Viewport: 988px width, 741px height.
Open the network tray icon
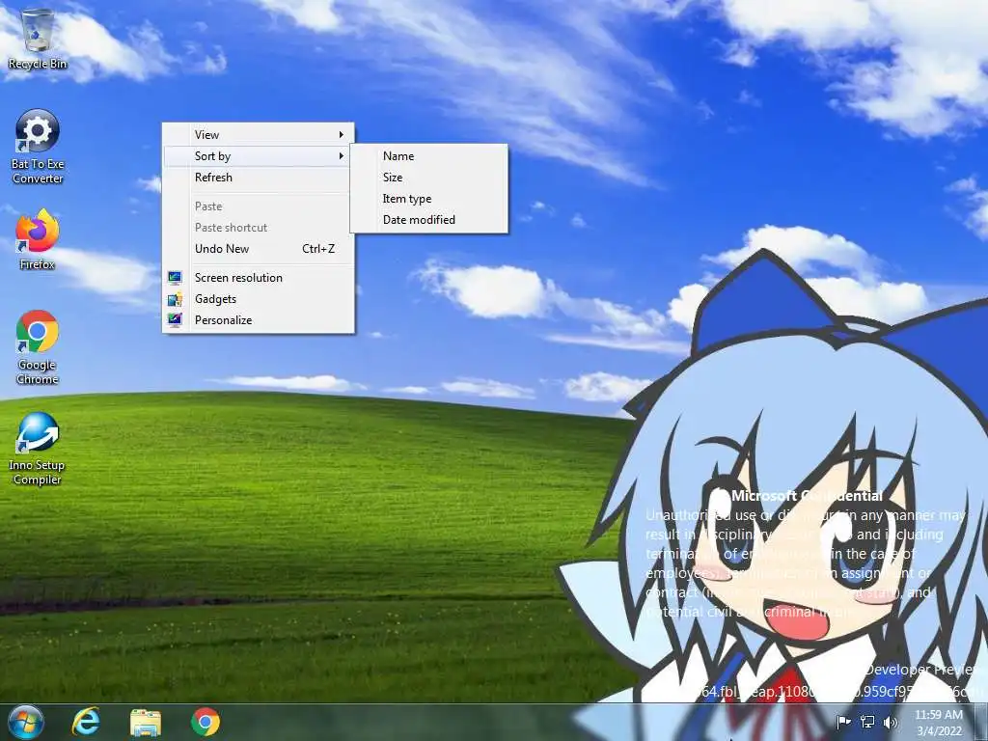(x=867, y=722)
